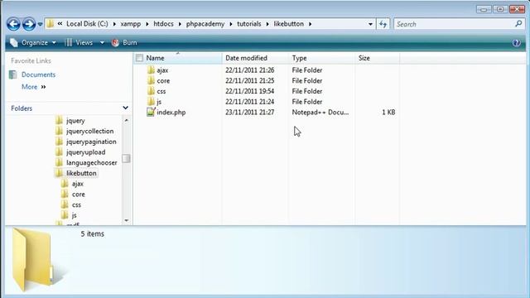
Task: Click the Organize toolbar icon
Action: (14, 42)
